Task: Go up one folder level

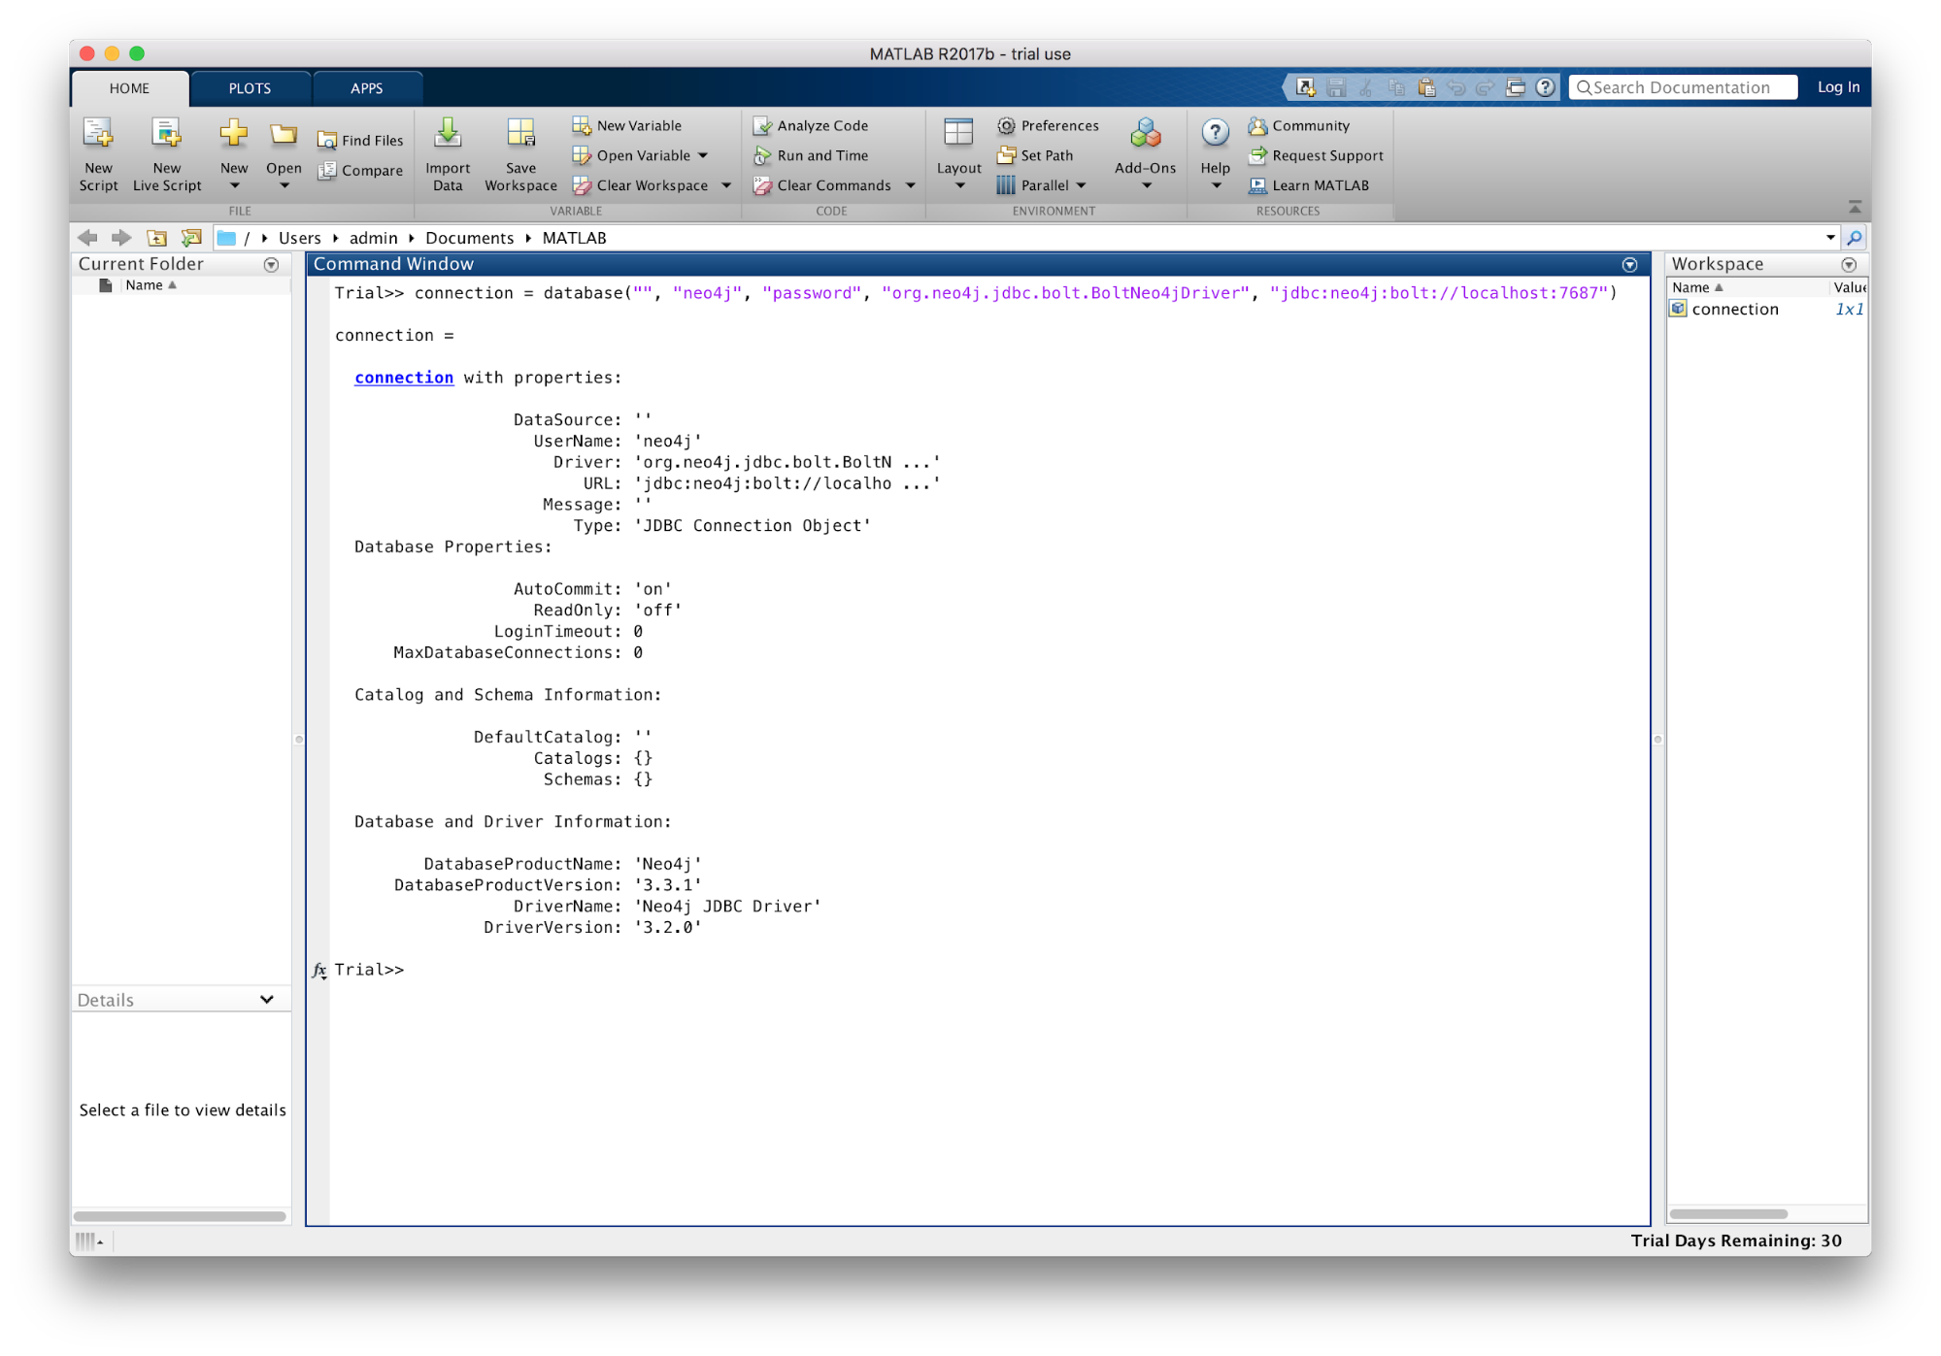Action: click(x=156, y=238)
